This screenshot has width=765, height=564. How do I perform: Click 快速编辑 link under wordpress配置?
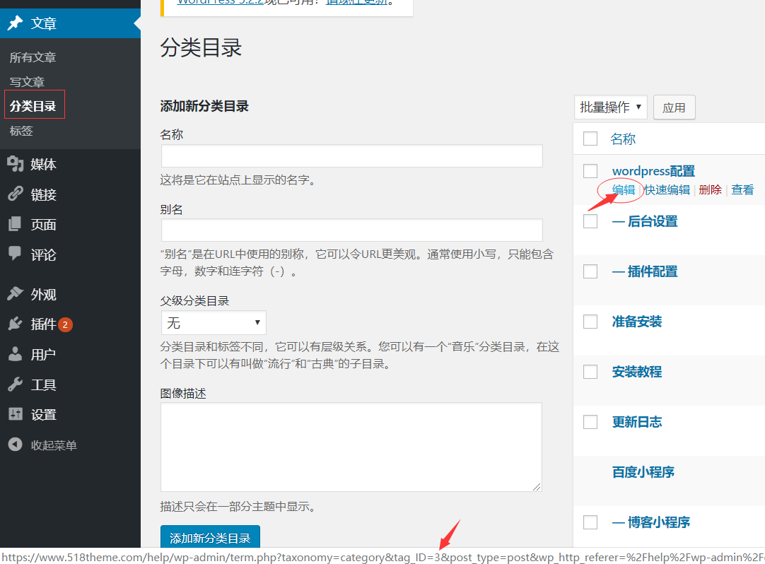(x=667, y=189)
